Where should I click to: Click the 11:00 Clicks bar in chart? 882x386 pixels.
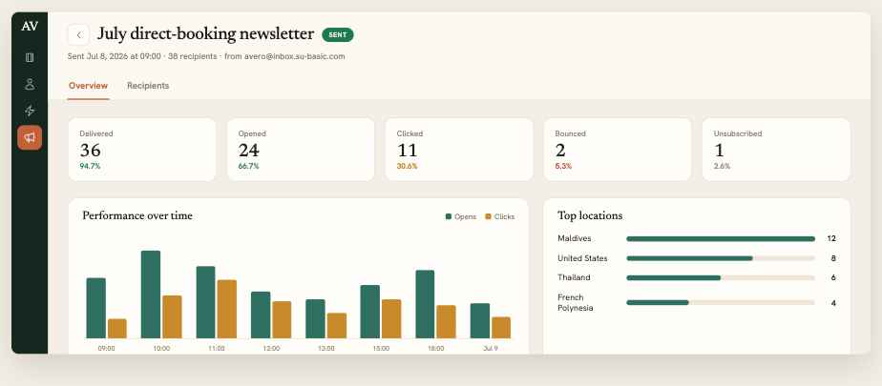tap(226, 309)
